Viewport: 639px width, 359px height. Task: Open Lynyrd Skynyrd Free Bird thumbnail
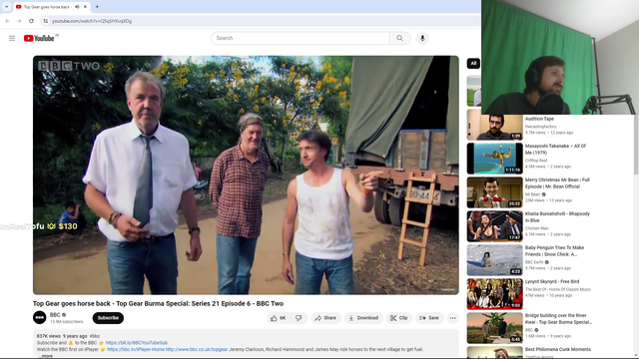495,294
